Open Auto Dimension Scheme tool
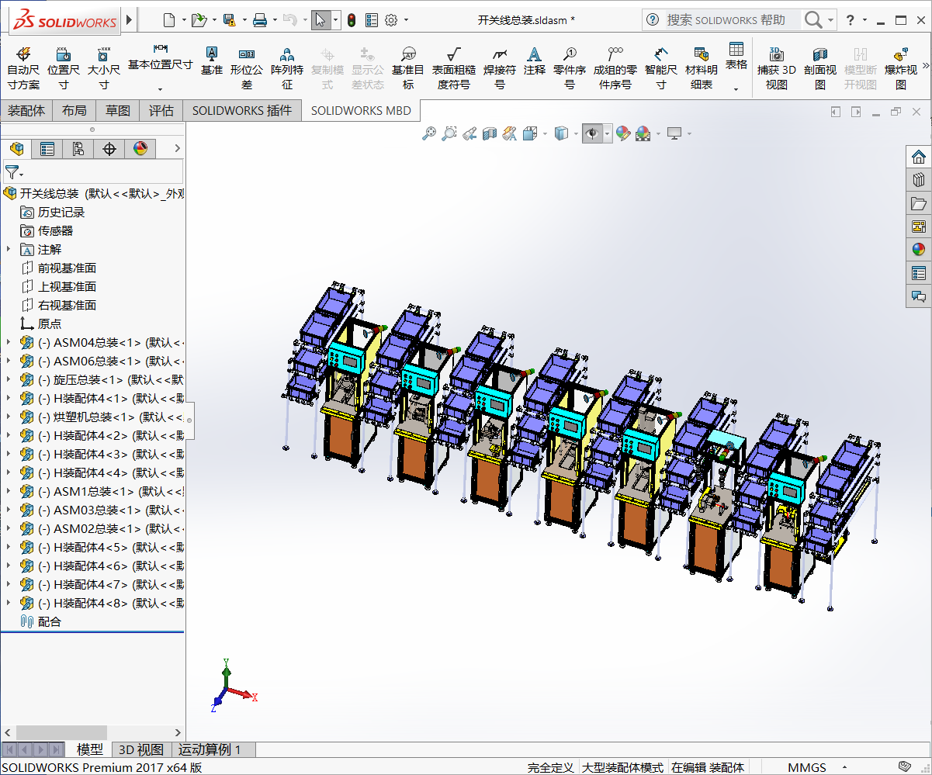This screenshot has height=775, width=932. click(23, 67)
